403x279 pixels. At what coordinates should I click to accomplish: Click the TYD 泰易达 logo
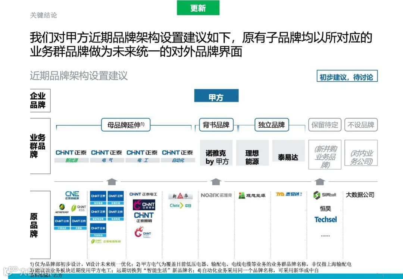click(288, 194)
